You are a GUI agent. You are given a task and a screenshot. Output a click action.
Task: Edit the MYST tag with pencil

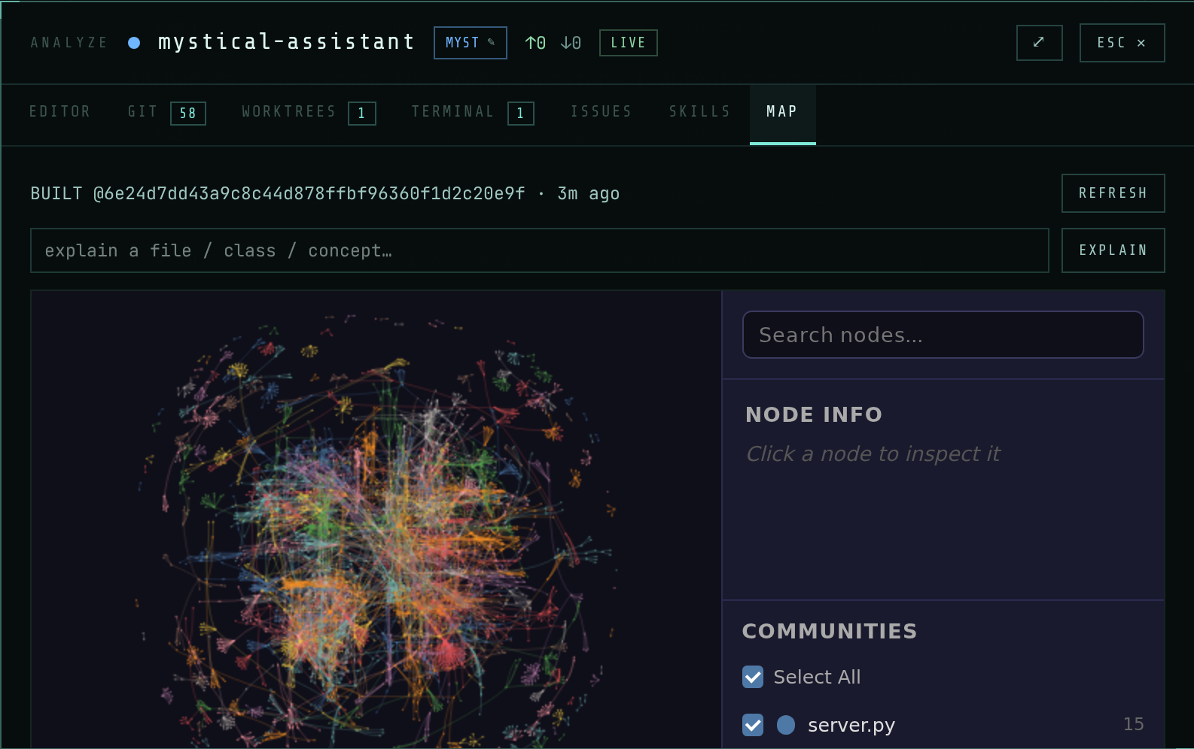[x=470, y=43]
